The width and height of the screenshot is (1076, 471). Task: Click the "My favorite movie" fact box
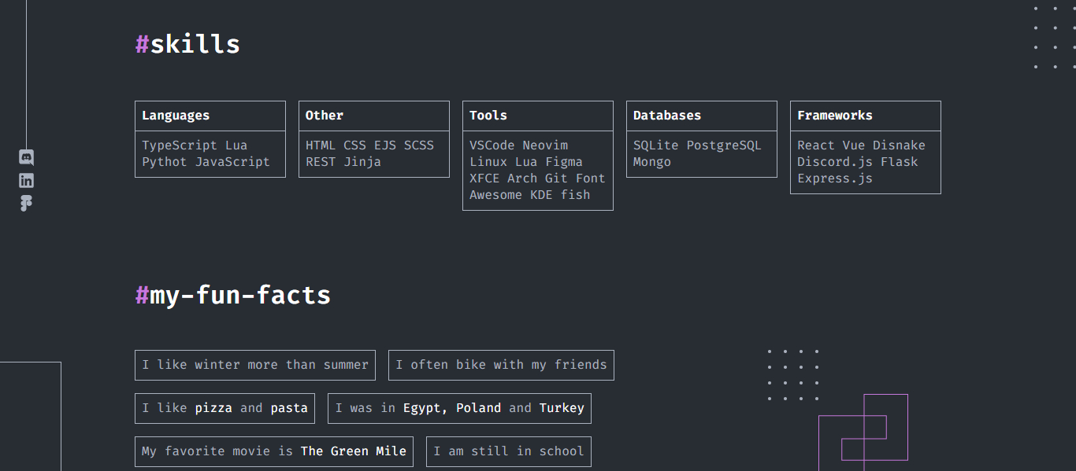click(x=274, y=451)
